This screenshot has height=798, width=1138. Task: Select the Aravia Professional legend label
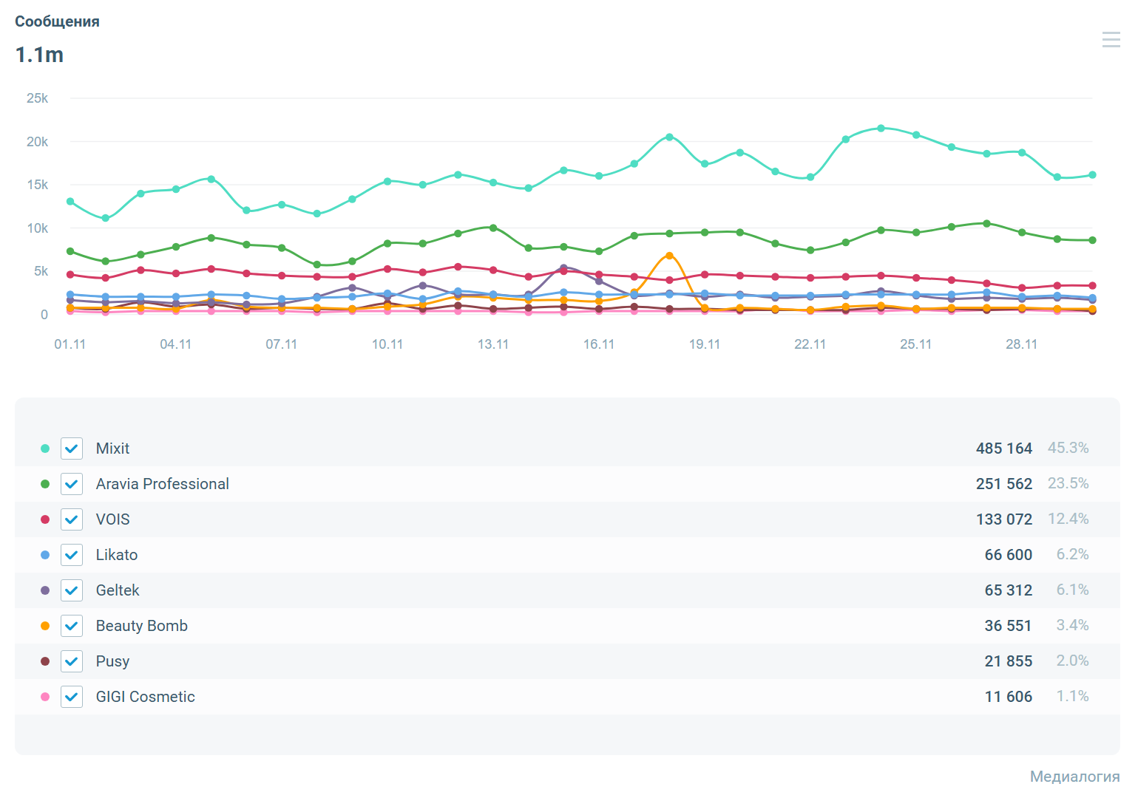point(162,484)
